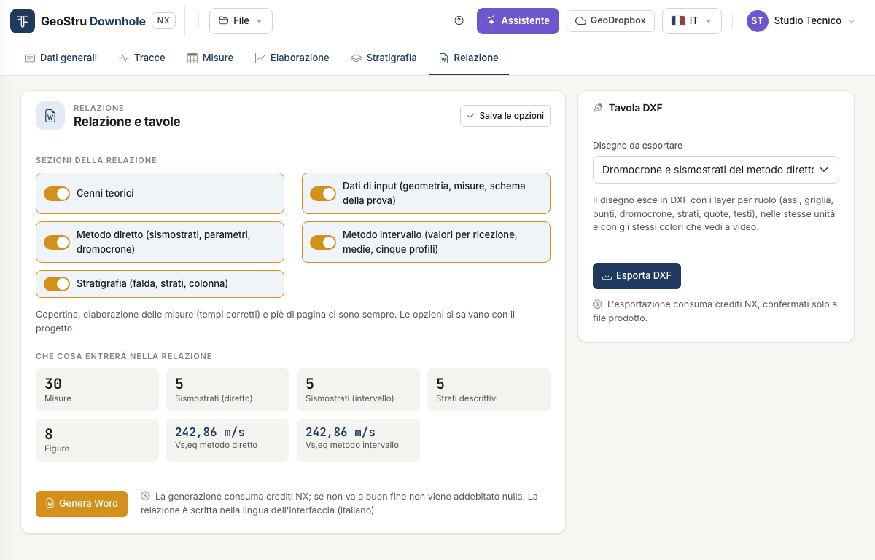Image resolution: width=875 pixels, height=560 pixels.
Task: Select the Relazione tab
Action: click(x=469, y=58)
